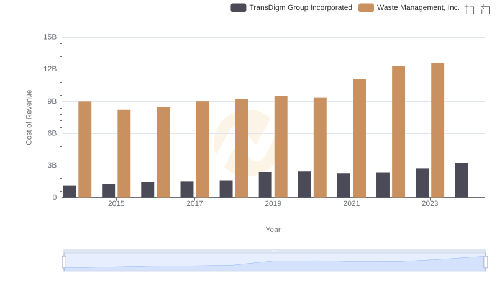The width and height of the screenshot is (497, 286).
Task: Select the Waste Management 2023 bar
Action: coord(437,130)
